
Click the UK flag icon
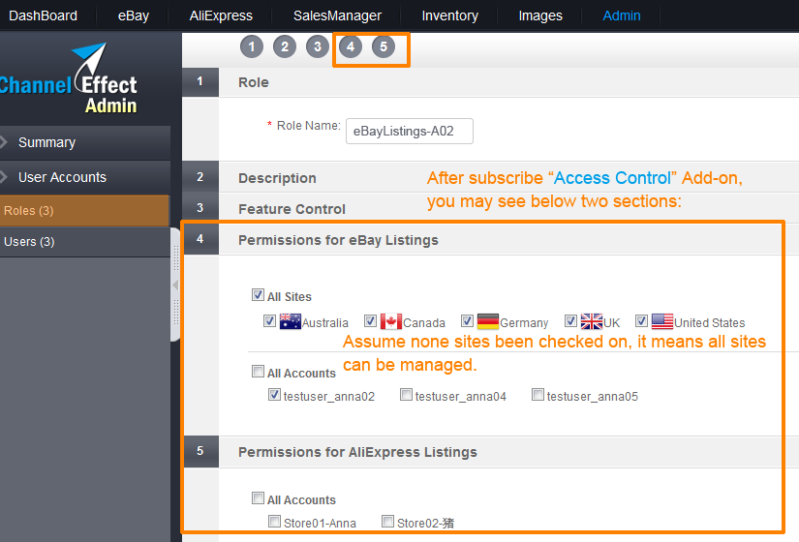pos(592,321)
